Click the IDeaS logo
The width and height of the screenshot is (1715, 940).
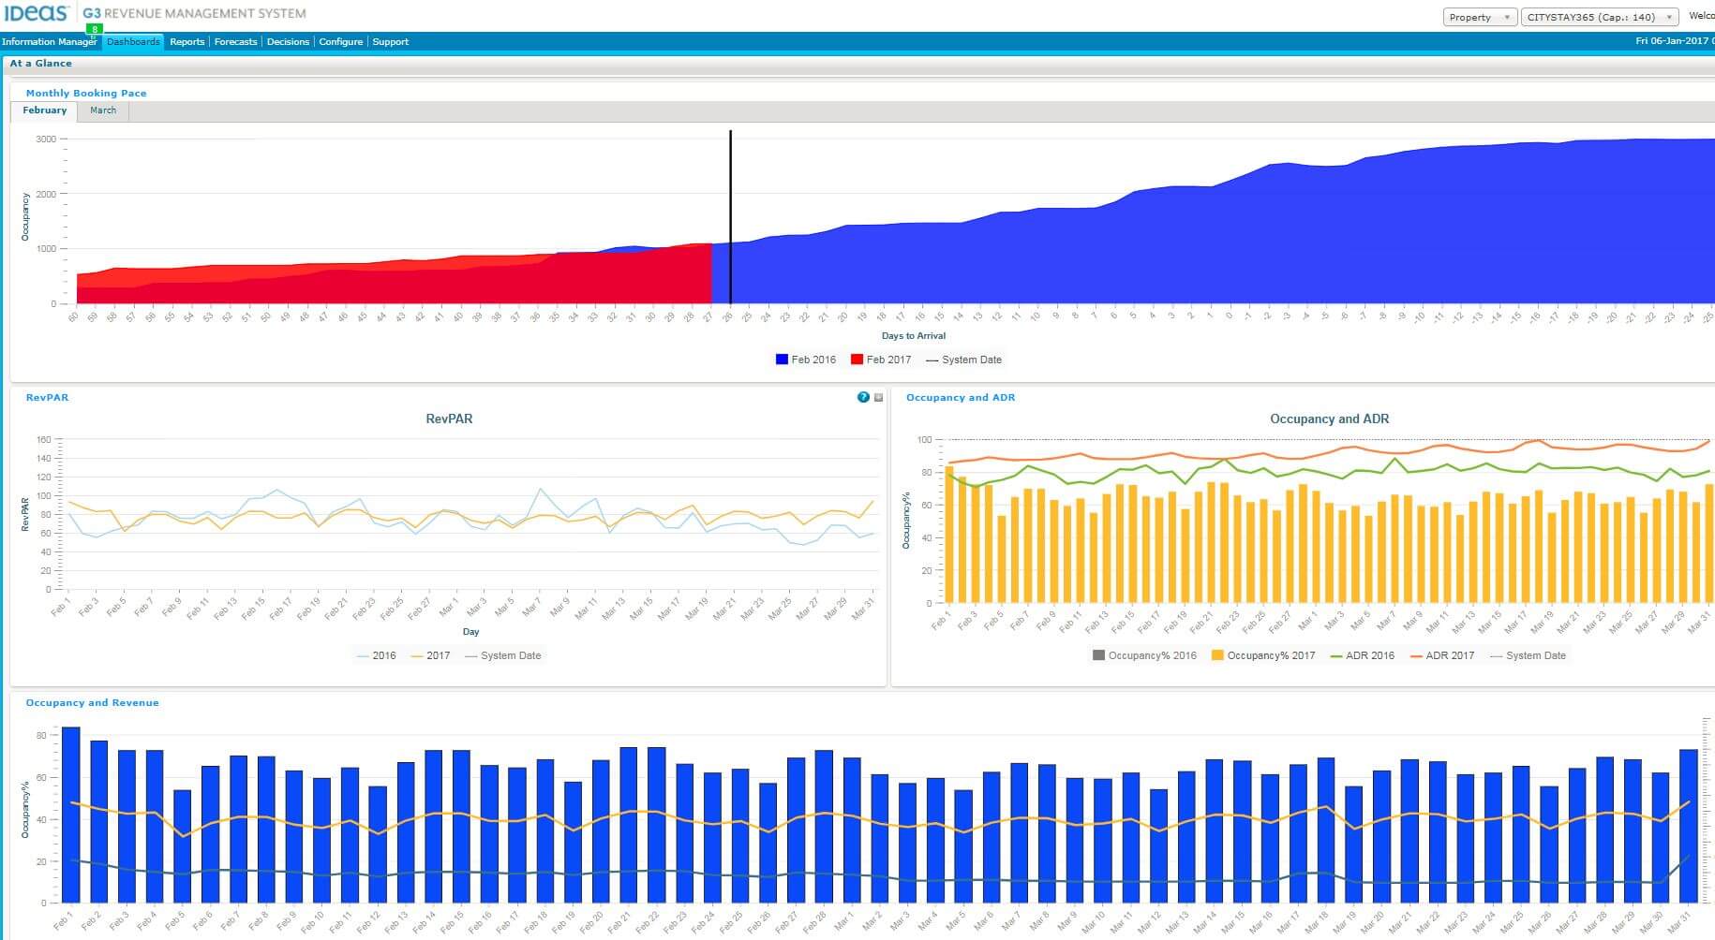pos(37,13)
